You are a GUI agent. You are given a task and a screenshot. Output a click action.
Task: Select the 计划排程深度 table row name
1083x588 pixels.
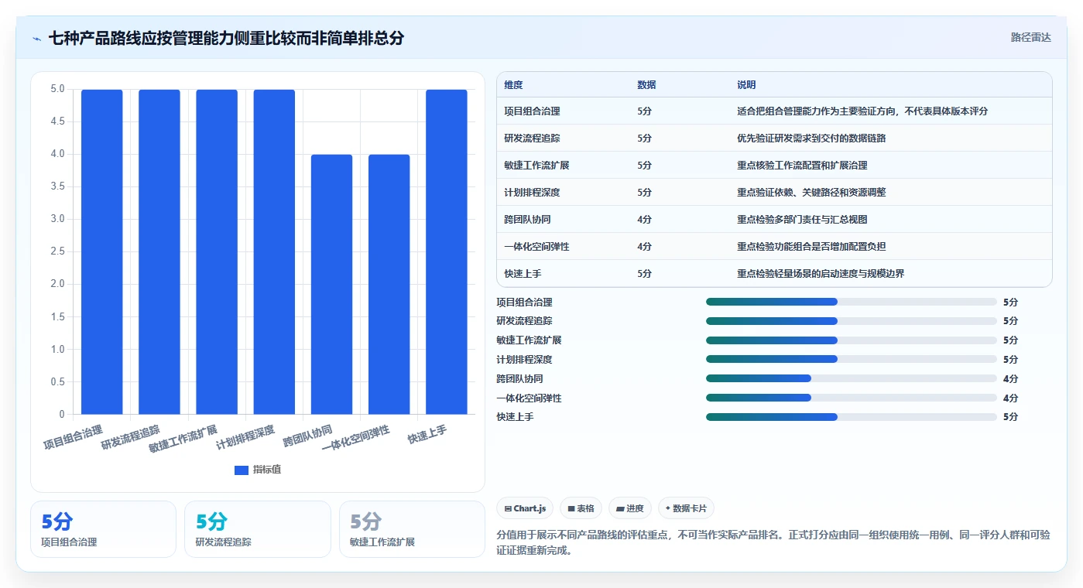532,193
